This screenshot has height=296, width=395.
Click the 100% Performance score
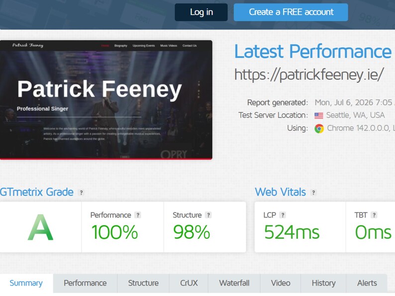coord(114,232)
